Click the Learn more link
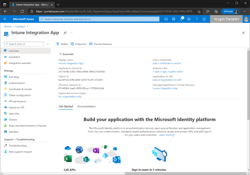The width and height of the screenshot is (250, 175). click(x=167, y=135)
